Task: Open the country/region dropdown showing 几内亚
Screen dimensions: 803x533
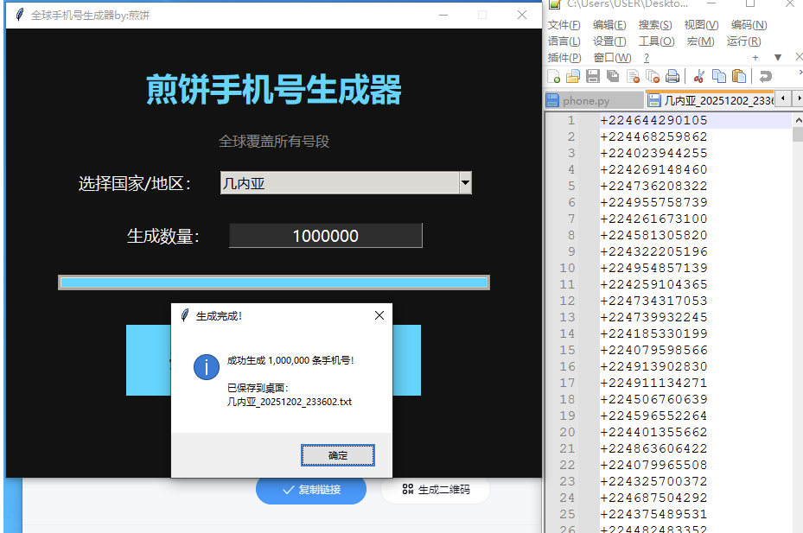Action: [465, 182]
